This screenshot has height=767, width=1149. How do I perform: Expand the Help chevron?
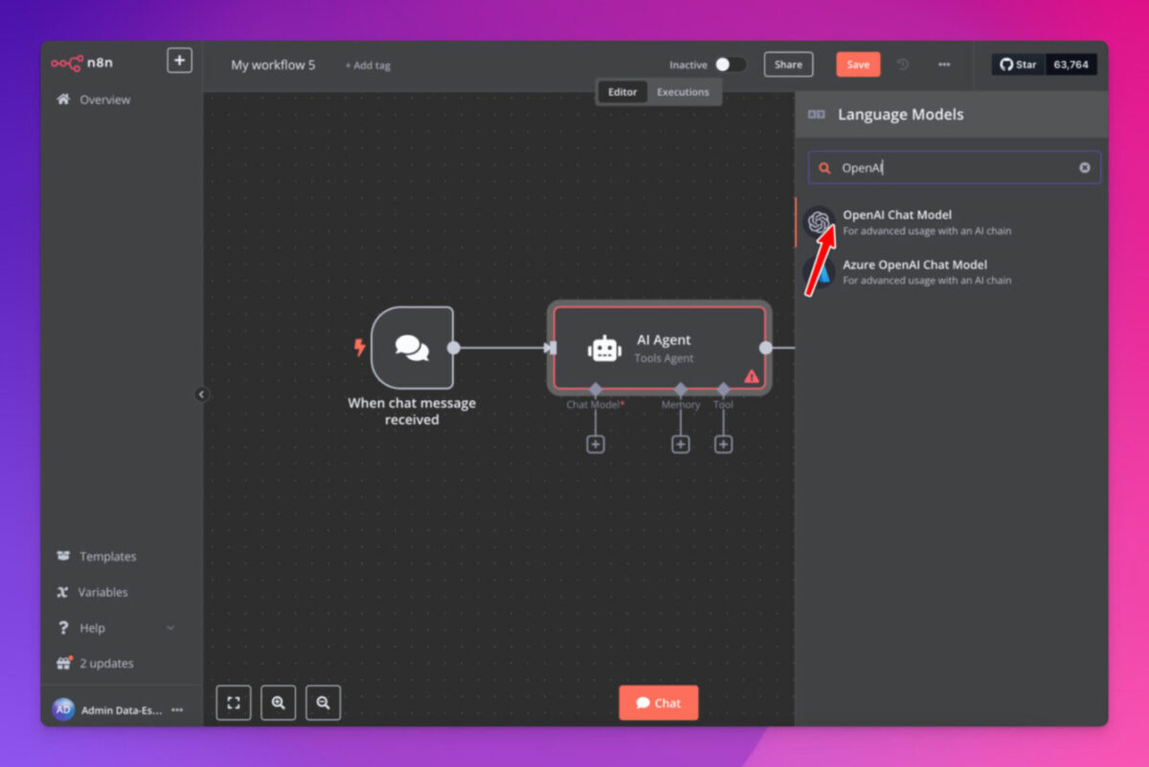tap(171, 628)
